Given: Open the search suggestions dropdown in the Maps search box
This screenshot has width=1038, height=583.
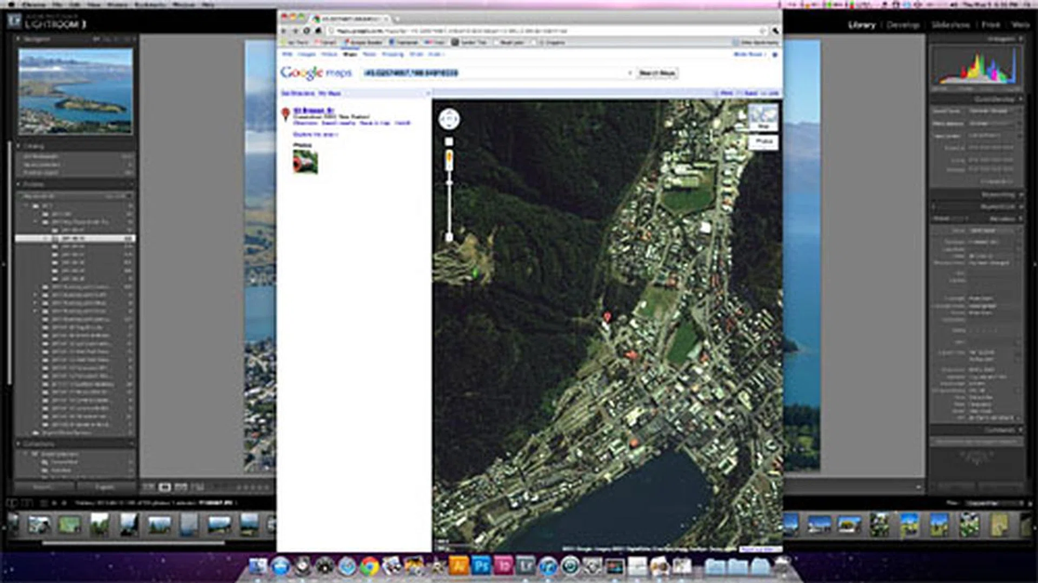Looking at the screenshot, I should click(x=629, y=73).
